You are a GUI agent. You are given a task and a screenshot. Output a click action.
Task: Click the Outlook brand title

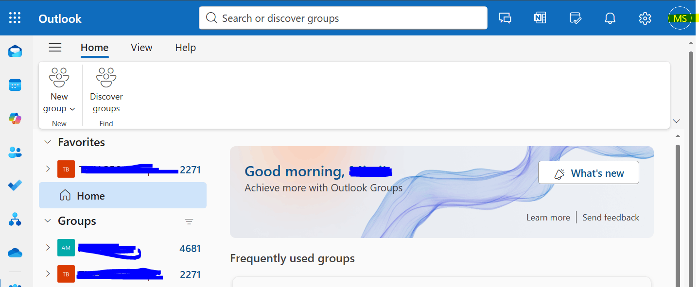(60, 19)
